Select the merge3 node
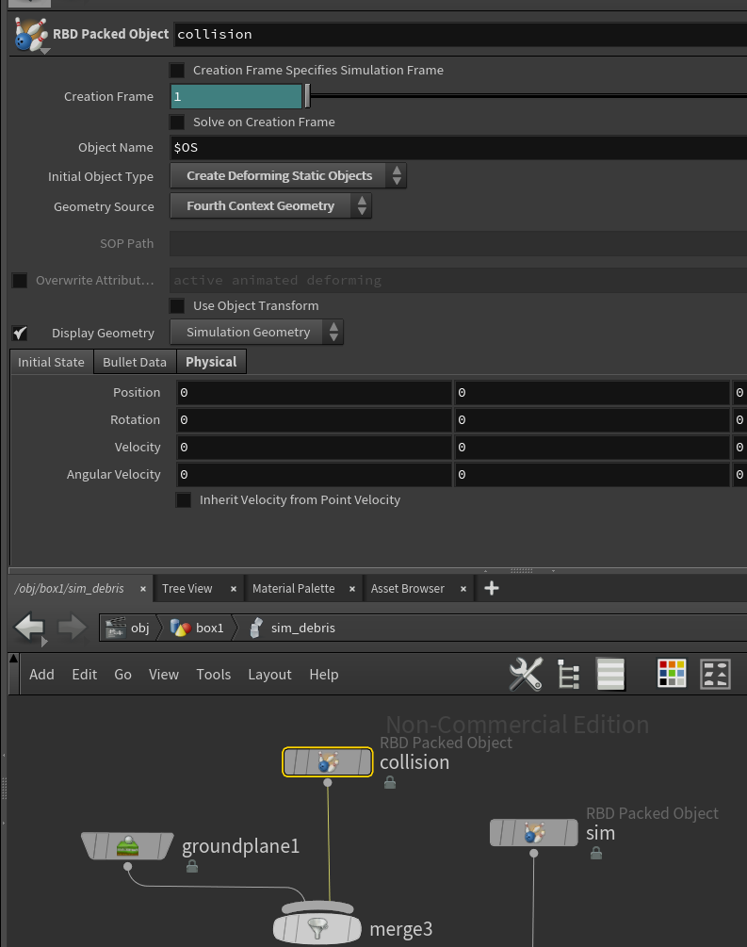The height and width of the screenshot is (947, 747). (317, 927)
